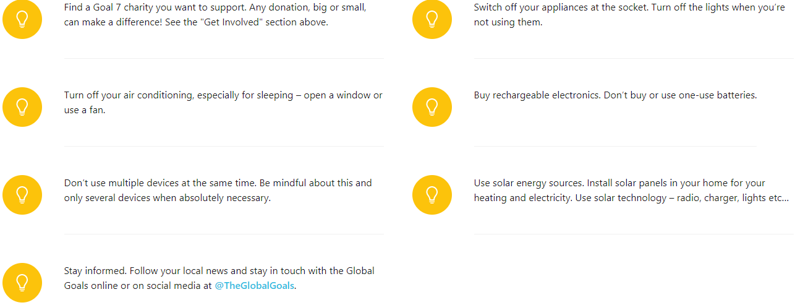The image size is (795, 305).
Task: Click the 'Turn off your air conditioning' text
Action: 223,103
